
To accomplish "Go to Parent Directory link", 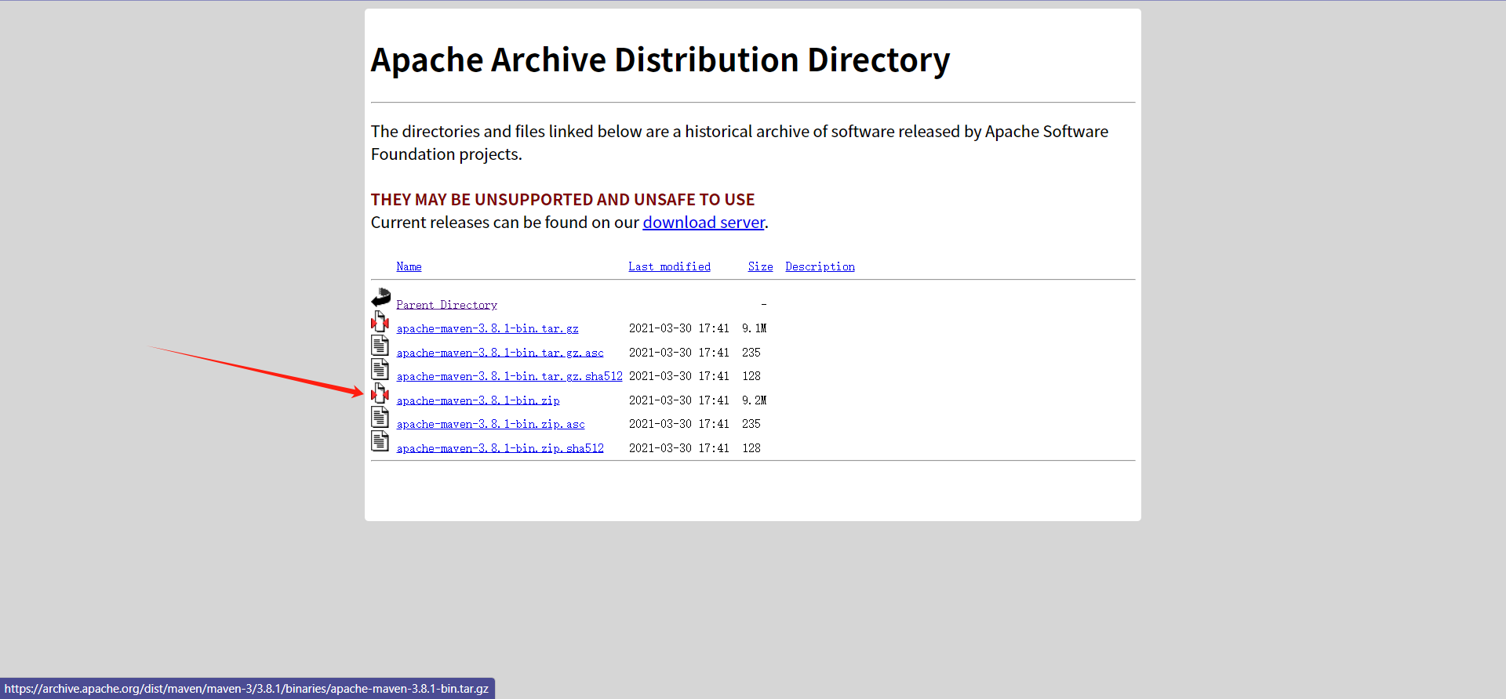I will point(446,305).
